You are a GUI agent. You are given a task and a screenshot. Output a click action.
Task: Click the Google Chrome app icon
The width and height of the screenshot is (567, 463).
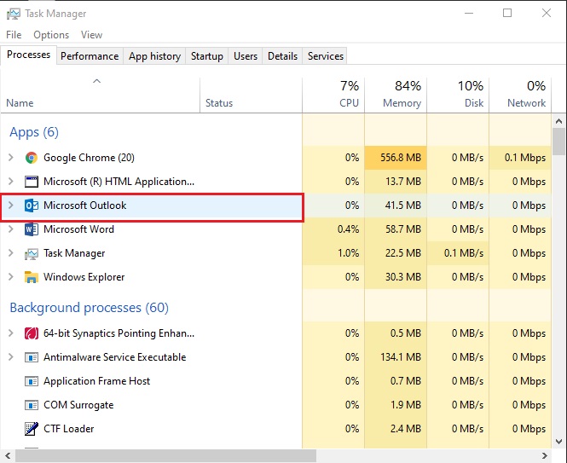[x=32, y=158]
